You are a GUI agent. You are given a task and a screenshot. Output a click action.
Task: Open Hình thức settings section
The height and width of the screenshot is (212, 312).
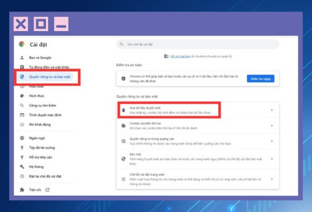point(37,96)
